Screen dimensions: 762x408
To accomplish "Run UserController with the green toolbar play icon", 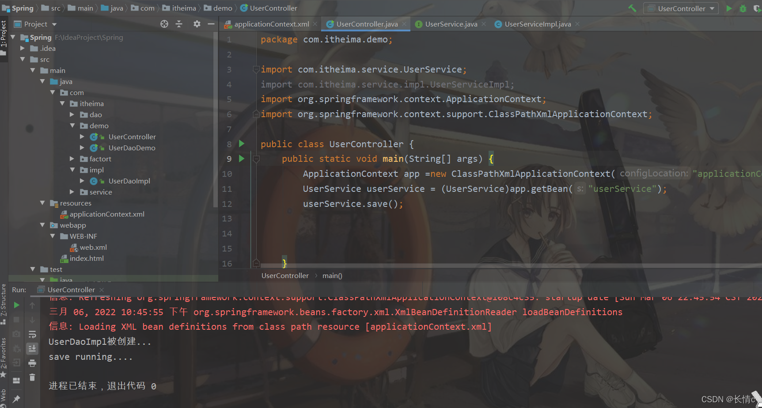I will click(x=729, y=8).
